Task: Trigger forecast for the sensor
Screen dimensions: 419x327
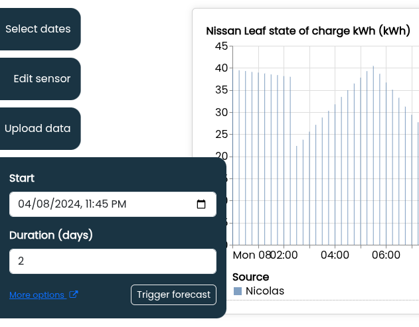Action: pyautogui.click(x=173, y=294)
